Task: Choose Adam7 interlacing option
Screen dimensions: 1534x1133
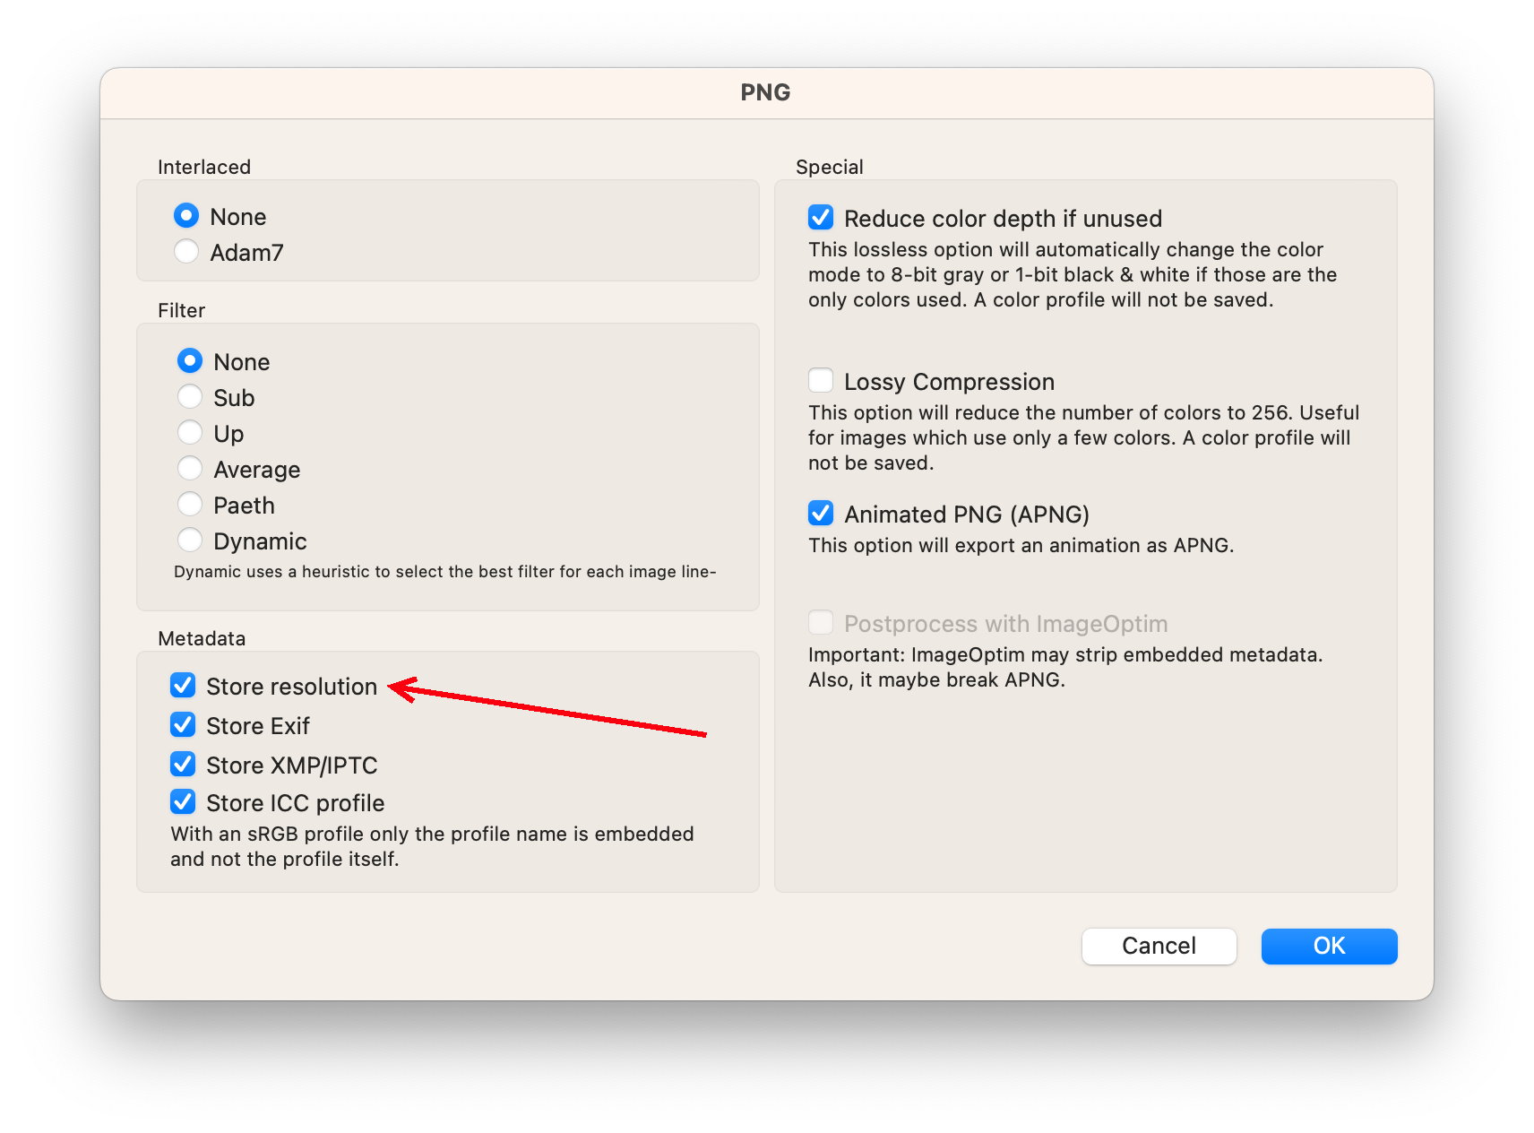Action: 186,252
